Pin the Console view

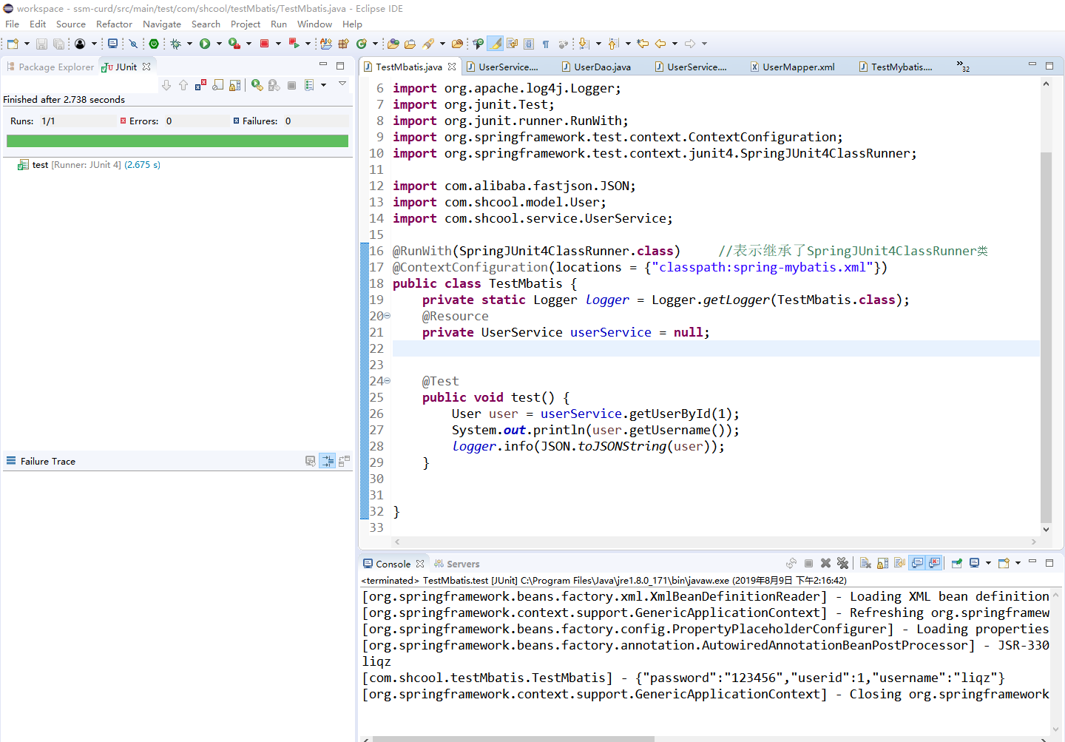[x=957, y=564]
